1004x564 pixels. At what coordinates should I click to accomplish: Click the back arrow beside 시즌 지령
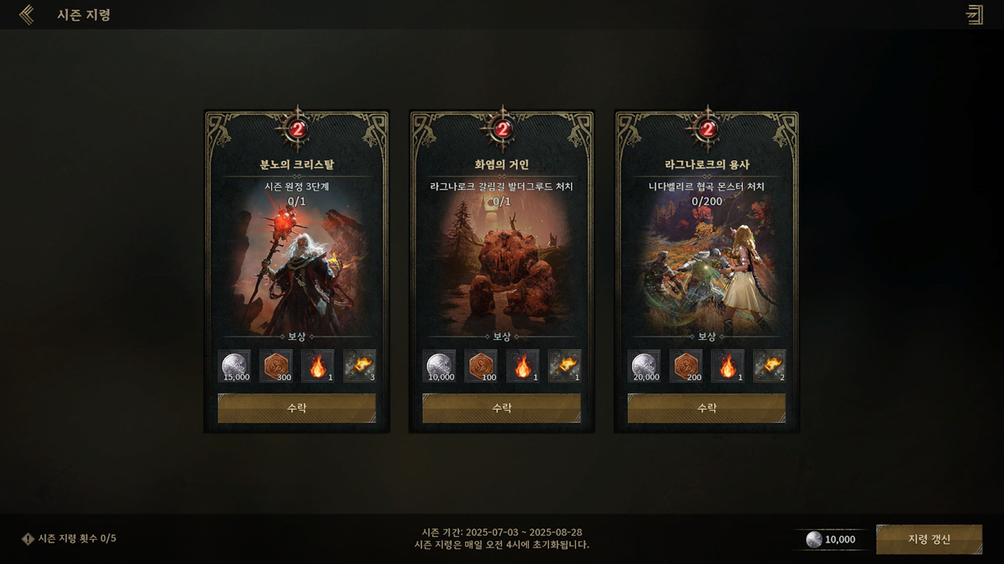27,15
